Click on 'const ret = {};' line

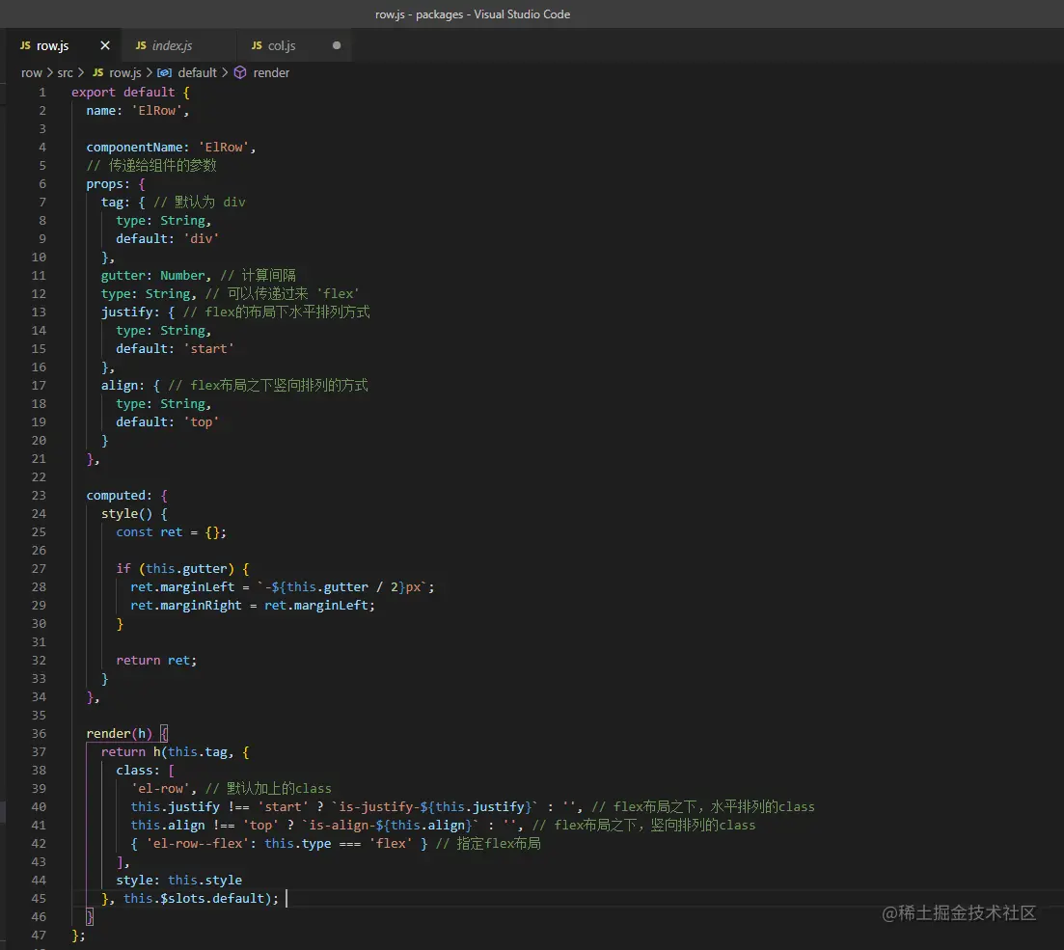coord(171,532)
